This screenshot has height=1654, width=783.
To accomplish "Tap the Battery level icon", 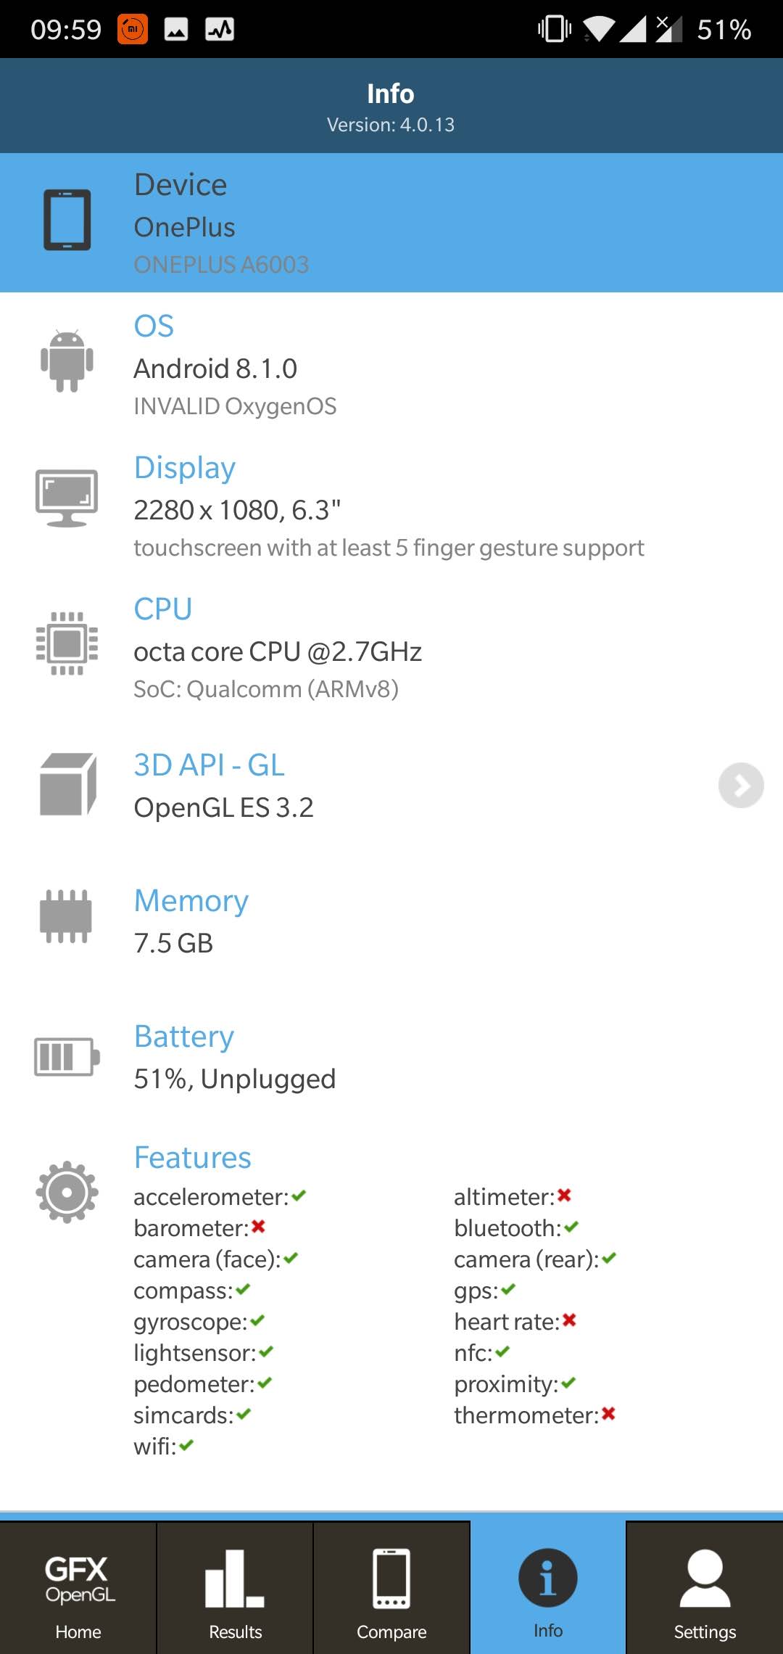I will click(x=67, y=1056).
